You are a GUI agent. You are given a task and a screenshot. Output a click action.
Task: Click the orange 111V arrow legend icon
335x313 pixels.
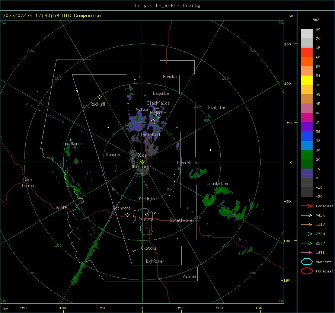tap(307, 224)
